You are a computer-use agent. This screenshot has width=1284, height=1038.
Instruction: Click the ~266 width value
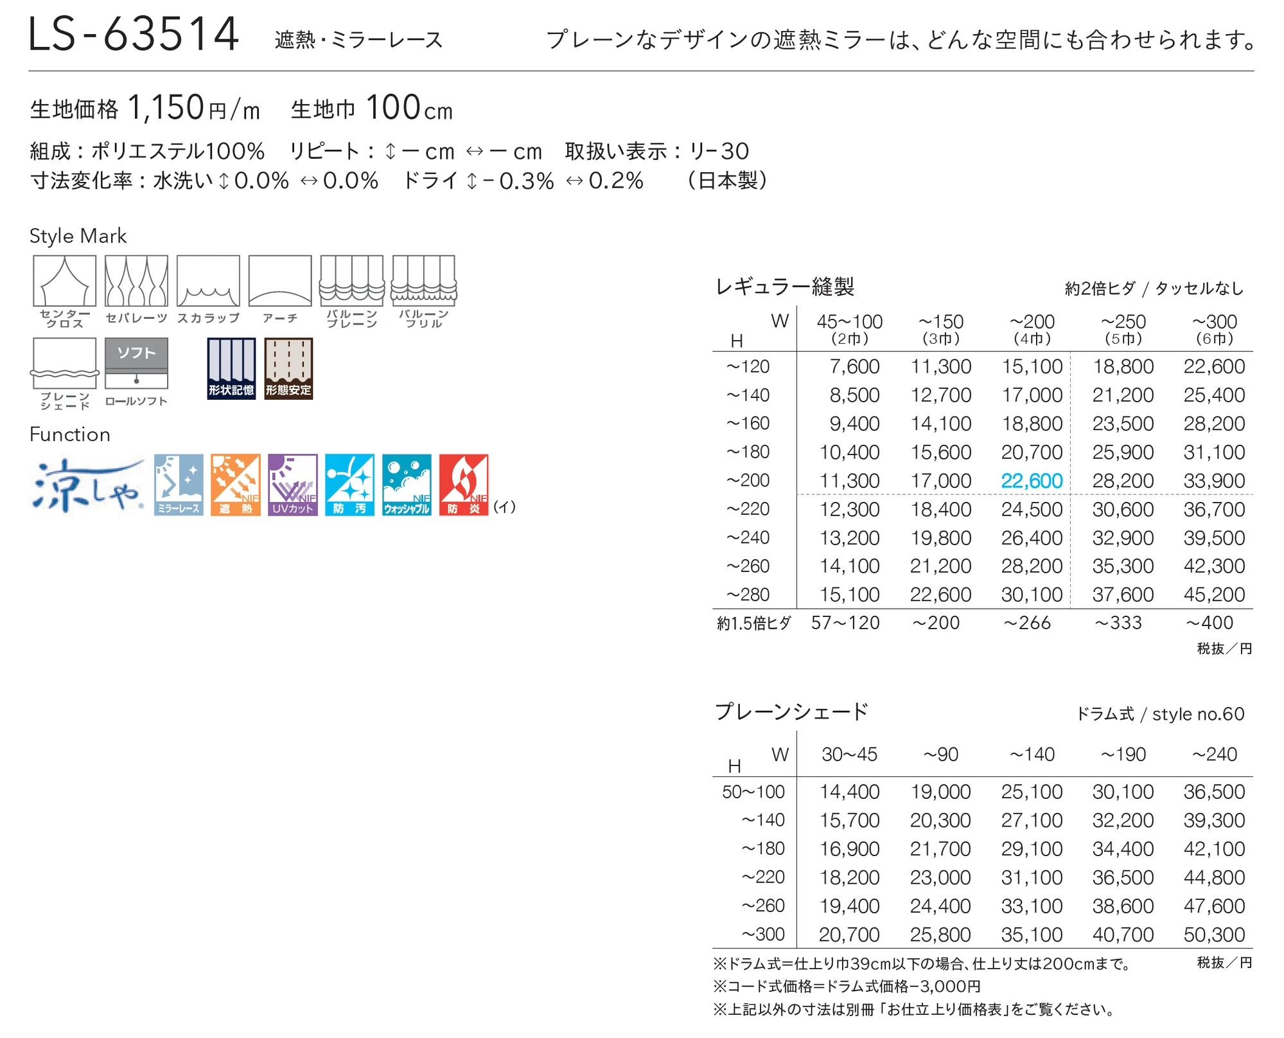1027,623
